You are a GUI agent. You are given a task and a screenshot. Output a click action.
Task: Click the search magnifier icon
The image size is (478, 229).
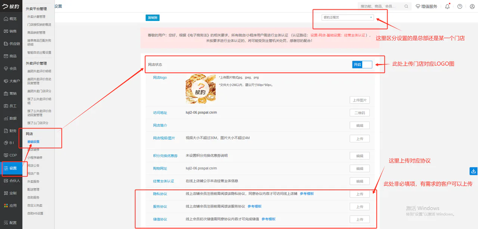click(x=406, y=6)
